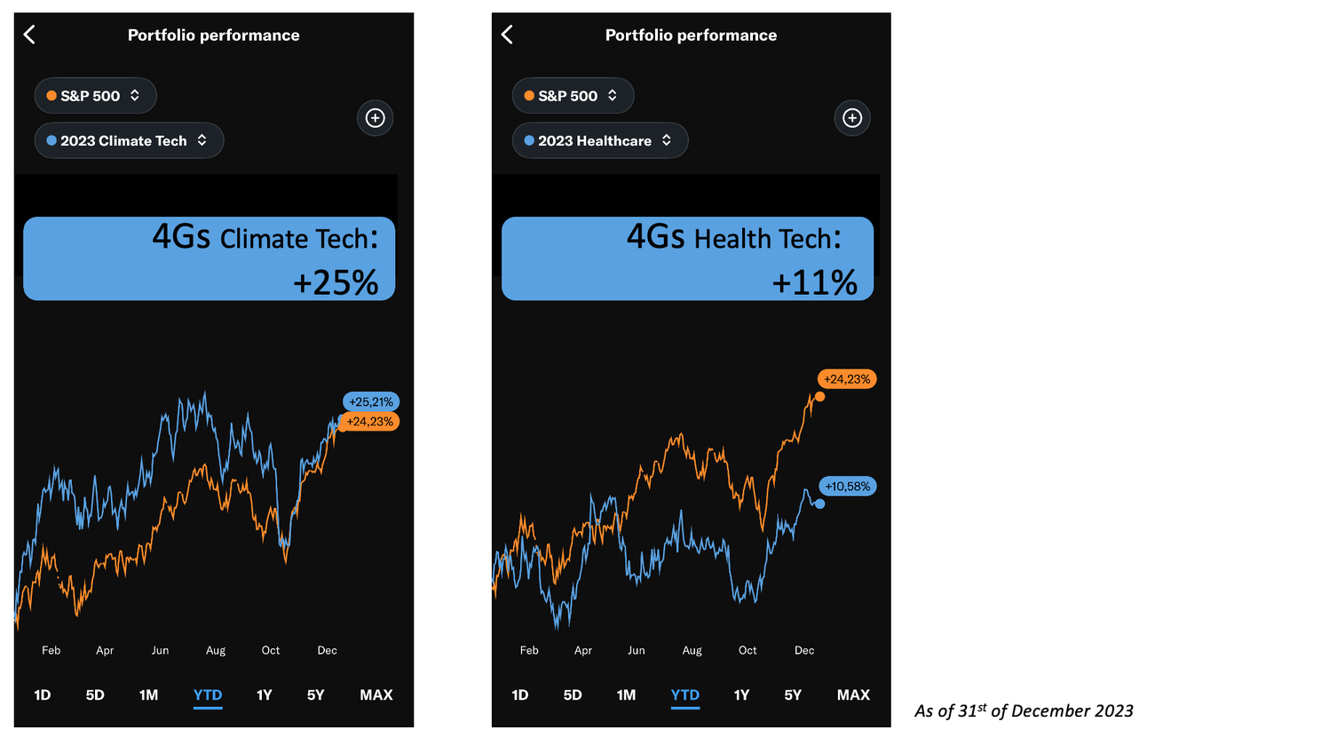Open the add comparison plus button (left chart)
This screenshot has width=1321, height=738.
pos(375,117)
